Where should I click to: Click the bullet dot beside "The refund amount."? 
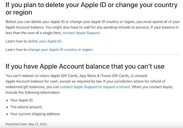[x=7, y=107]
